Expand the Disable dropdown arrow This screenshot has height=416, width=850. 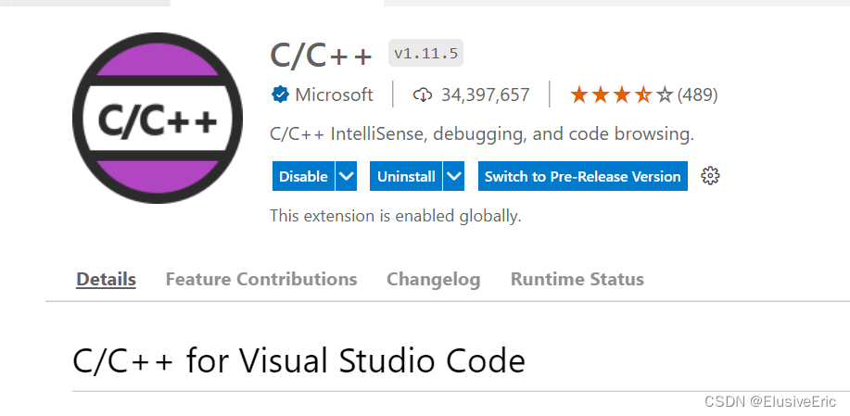(347, 176)
